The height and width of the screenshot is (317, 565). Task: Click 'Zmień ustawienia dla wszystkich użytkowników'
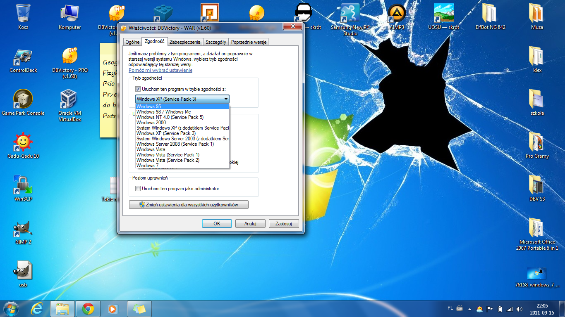pos(189,205)
